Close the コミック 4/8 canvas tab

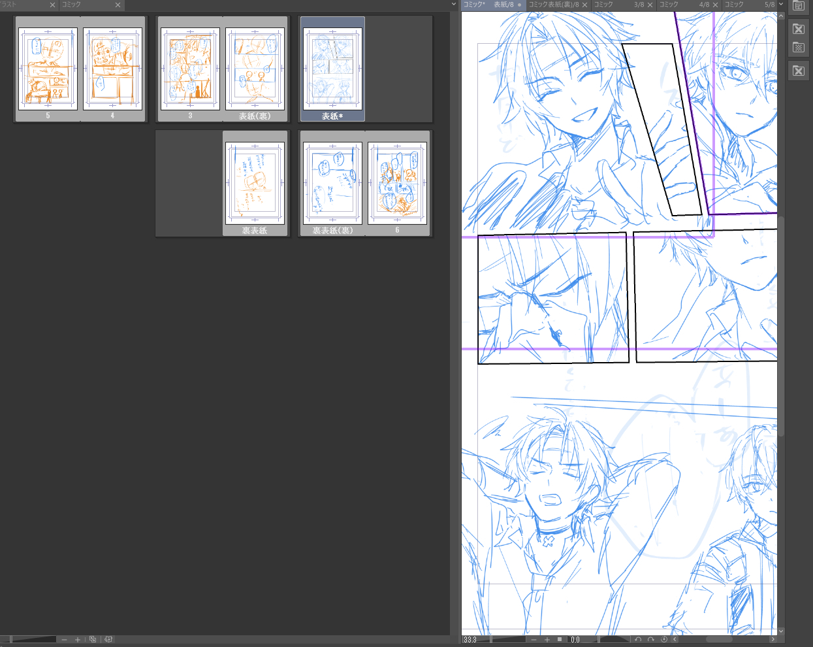coord(715,5)
